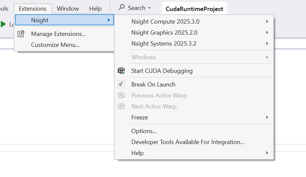
Task: Expand the Nsight submenu arrow
Action: pyautogui.click(x=109, y=20)
